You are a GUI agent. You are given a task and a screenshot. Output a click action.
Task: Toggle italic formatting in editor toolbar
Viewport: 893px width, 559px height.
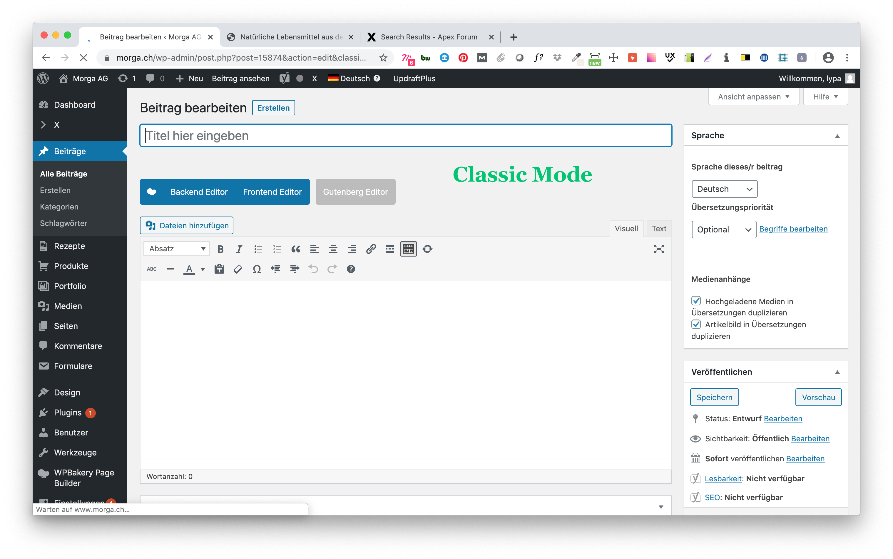tap(239, 249)
